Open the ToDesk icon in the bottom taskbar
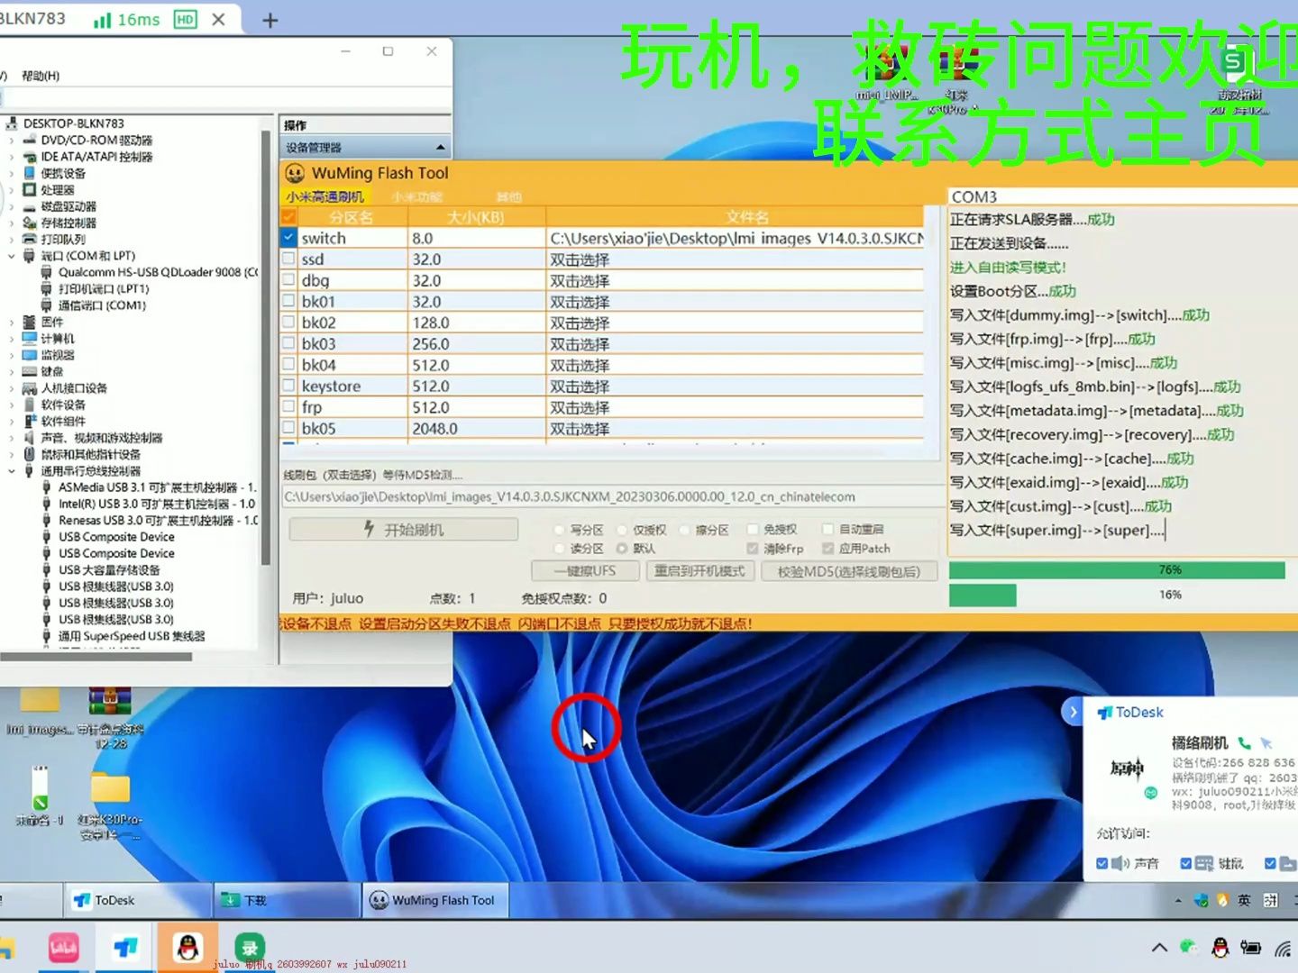Screen dimensions: 1298x973 [x=125, y=948]
